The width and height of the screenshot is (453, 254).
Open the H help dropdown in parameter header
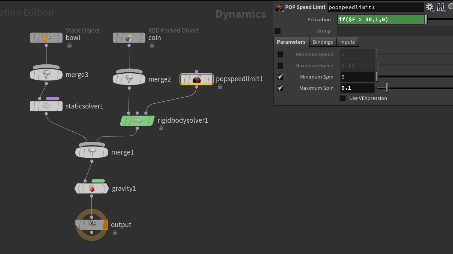click(x=441, y=7)
